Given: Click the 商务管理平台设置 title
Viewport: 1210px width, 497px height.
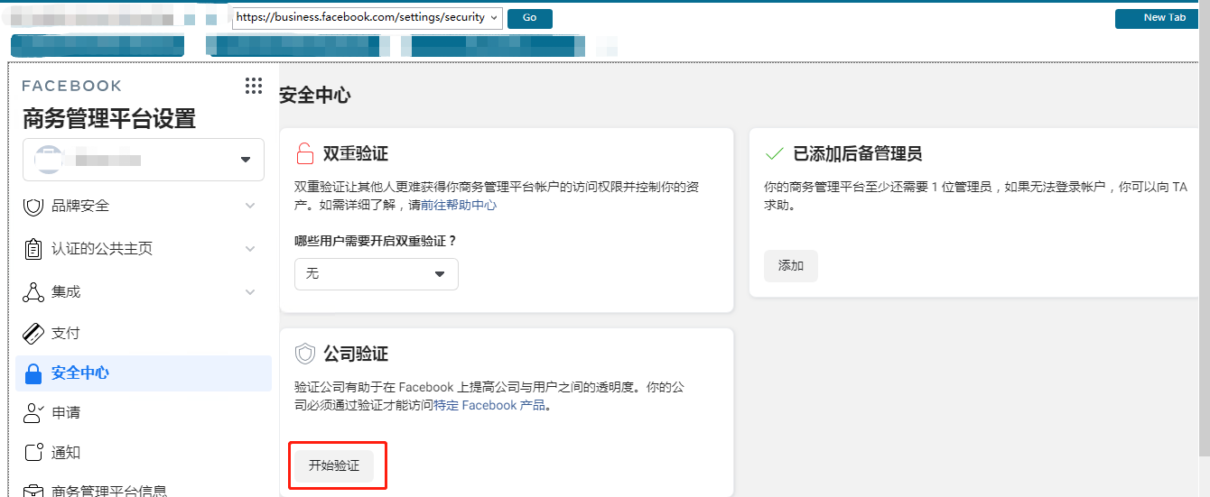Looking at the screenshot, I should [109, 118].
